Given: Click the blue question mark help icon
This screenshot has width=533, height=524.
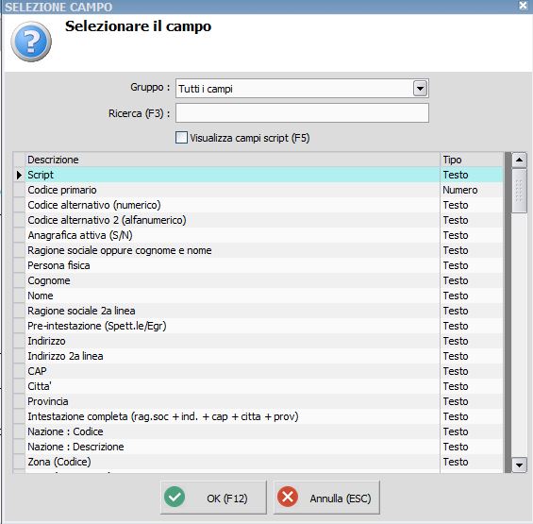Looking at the screenshot, I should pyautogui.click(x=31, y=42).
